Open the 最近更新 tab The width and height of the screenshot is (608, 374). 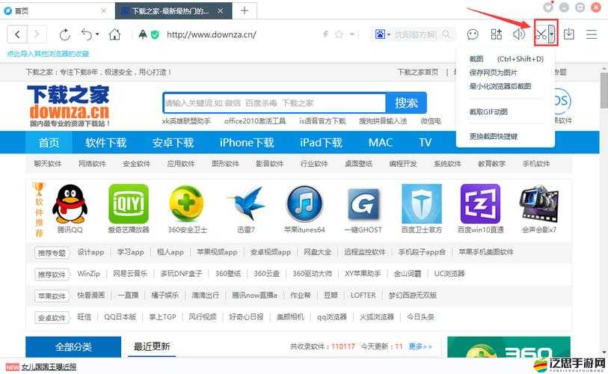[x=152, y=346]
